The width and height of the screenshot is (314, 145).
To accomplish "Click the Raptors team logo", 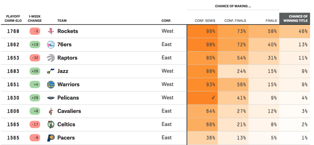I will (51, 58).
